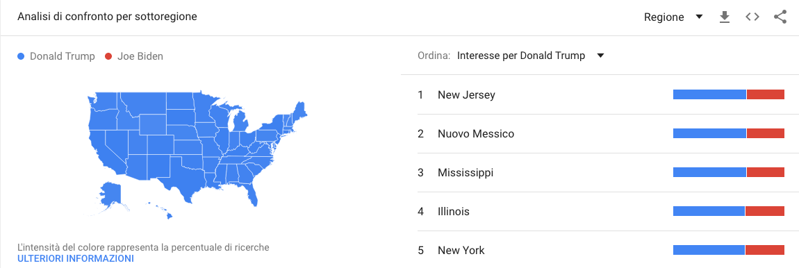Click the red Joe Biden legend dot

108,56
